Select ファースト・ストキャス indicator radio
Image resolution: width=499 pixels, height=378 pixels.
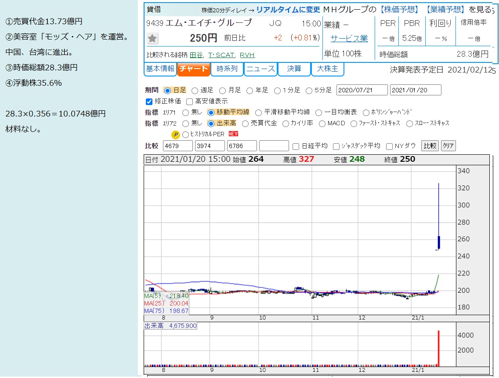[354, 124]
